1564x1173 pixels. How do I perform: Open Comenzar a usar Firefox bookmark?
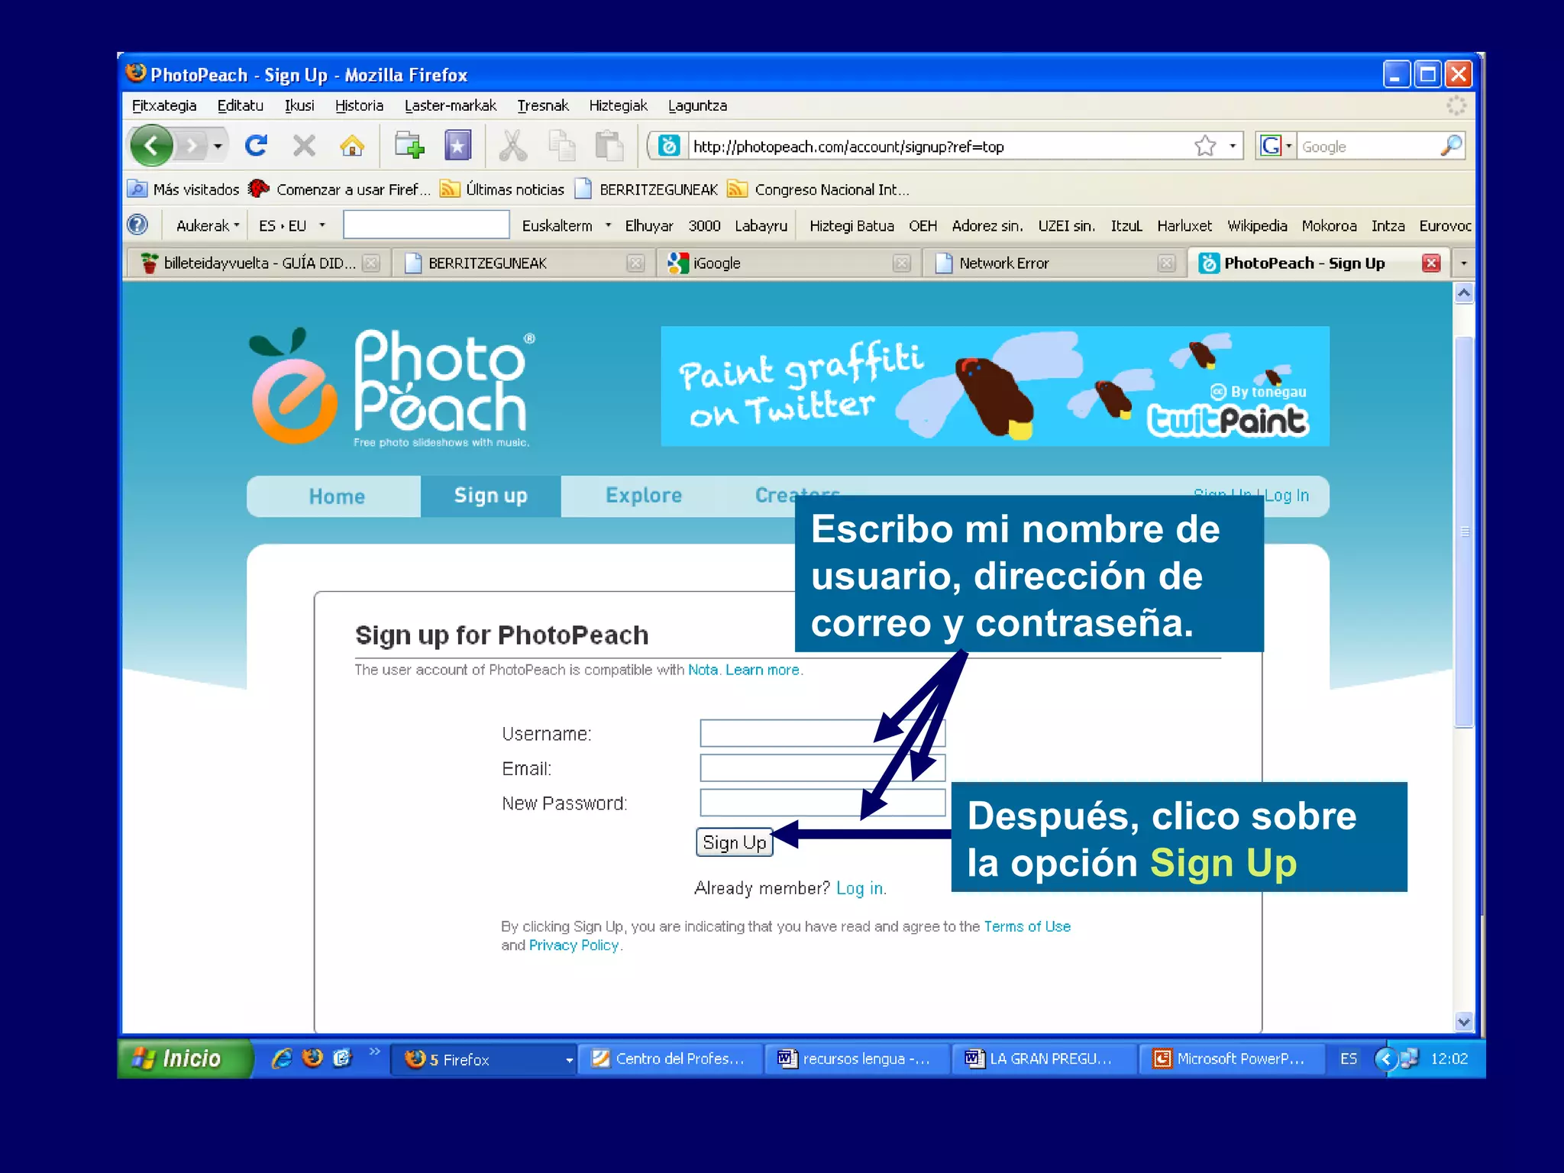pyautogui.click(x=341, y=189)
